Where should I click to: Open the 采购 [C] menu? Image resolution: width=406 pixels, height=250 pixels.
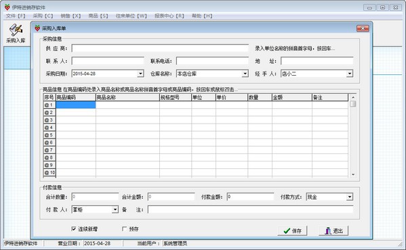43,16
